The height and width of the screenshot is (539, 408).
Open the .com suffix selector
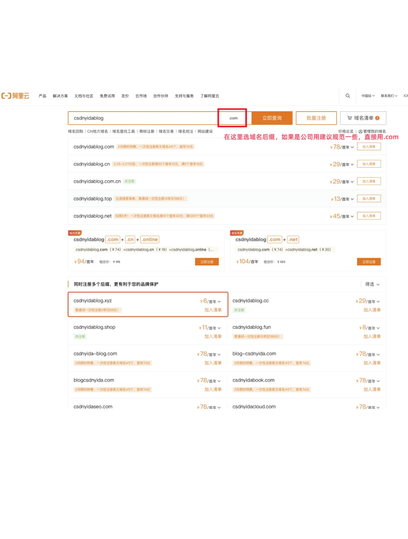(233, 118)
